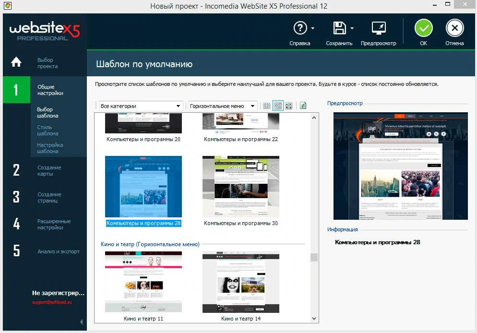Click the Отмена cancel icon
Image resolution: width=477 pixels, height=333 pixels.
tap(454, 28)
